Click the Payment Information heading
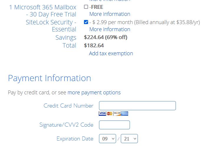Image resolution: width=213 pixels, height=154 pixels. 49,78
